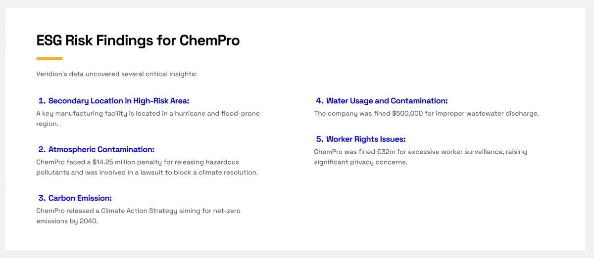The image size is (594, 258).
Task: Select the 'Worker Rights Issues' heading
Action: tap(366, 139)
